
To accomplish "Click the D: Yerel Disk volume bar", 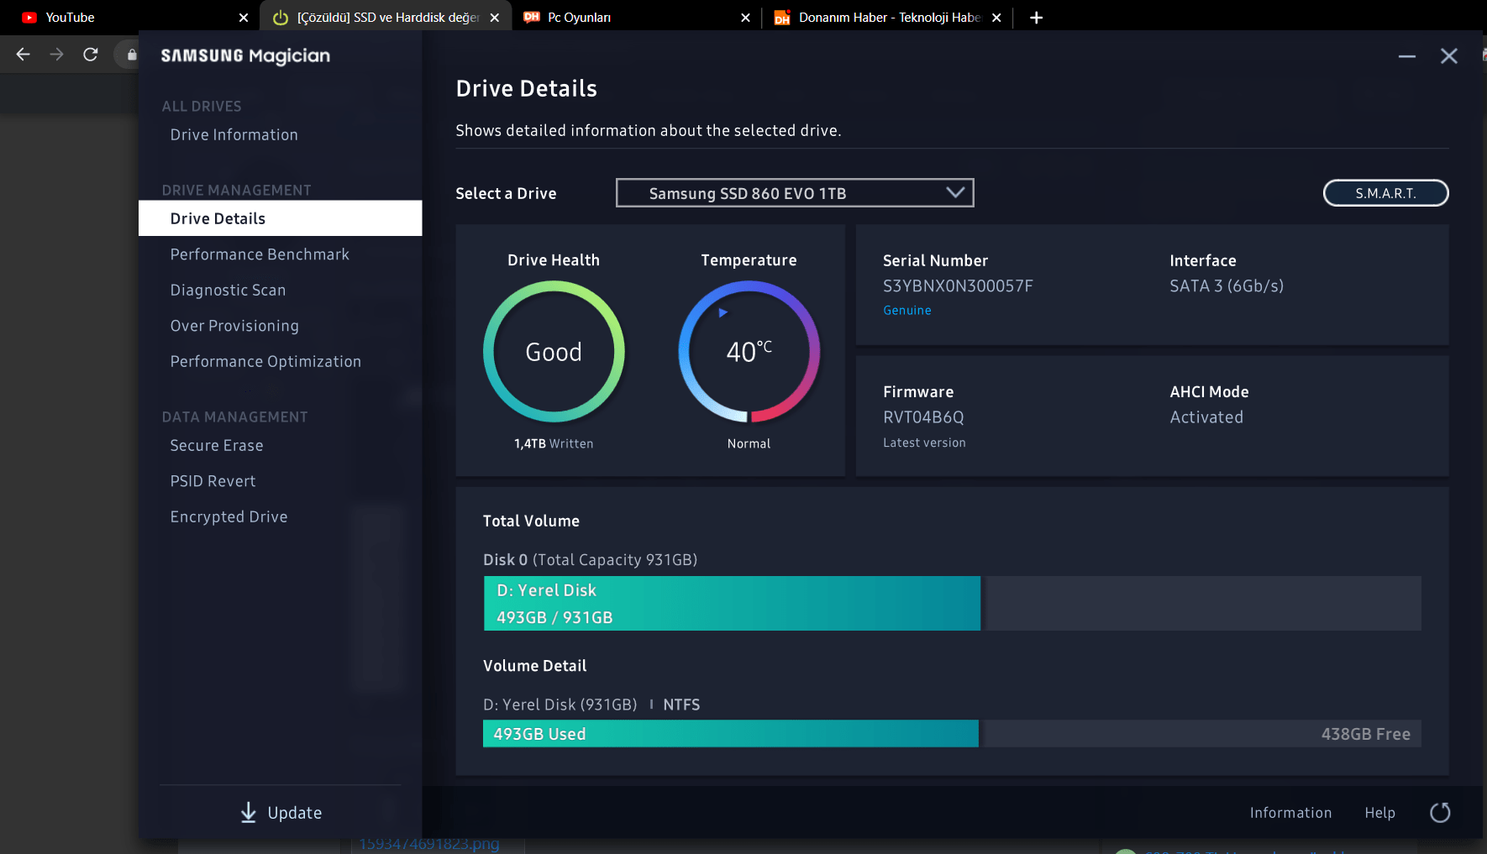I will point(732,603).
